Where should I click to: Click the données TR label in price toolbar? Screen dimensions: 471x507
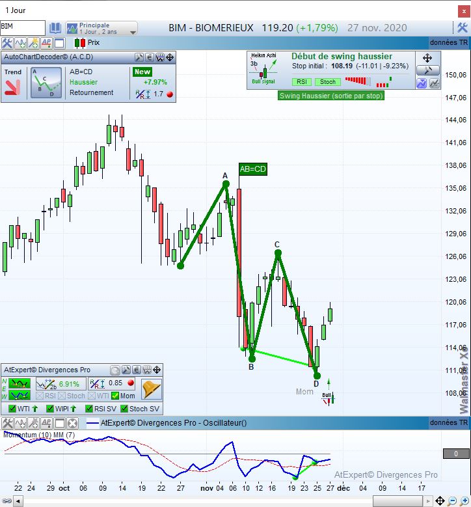coord(449,43)
